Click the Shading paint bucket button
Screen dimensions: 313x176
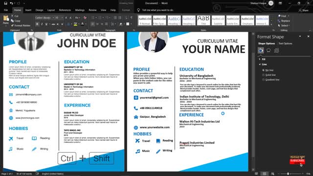pos(121,24)
